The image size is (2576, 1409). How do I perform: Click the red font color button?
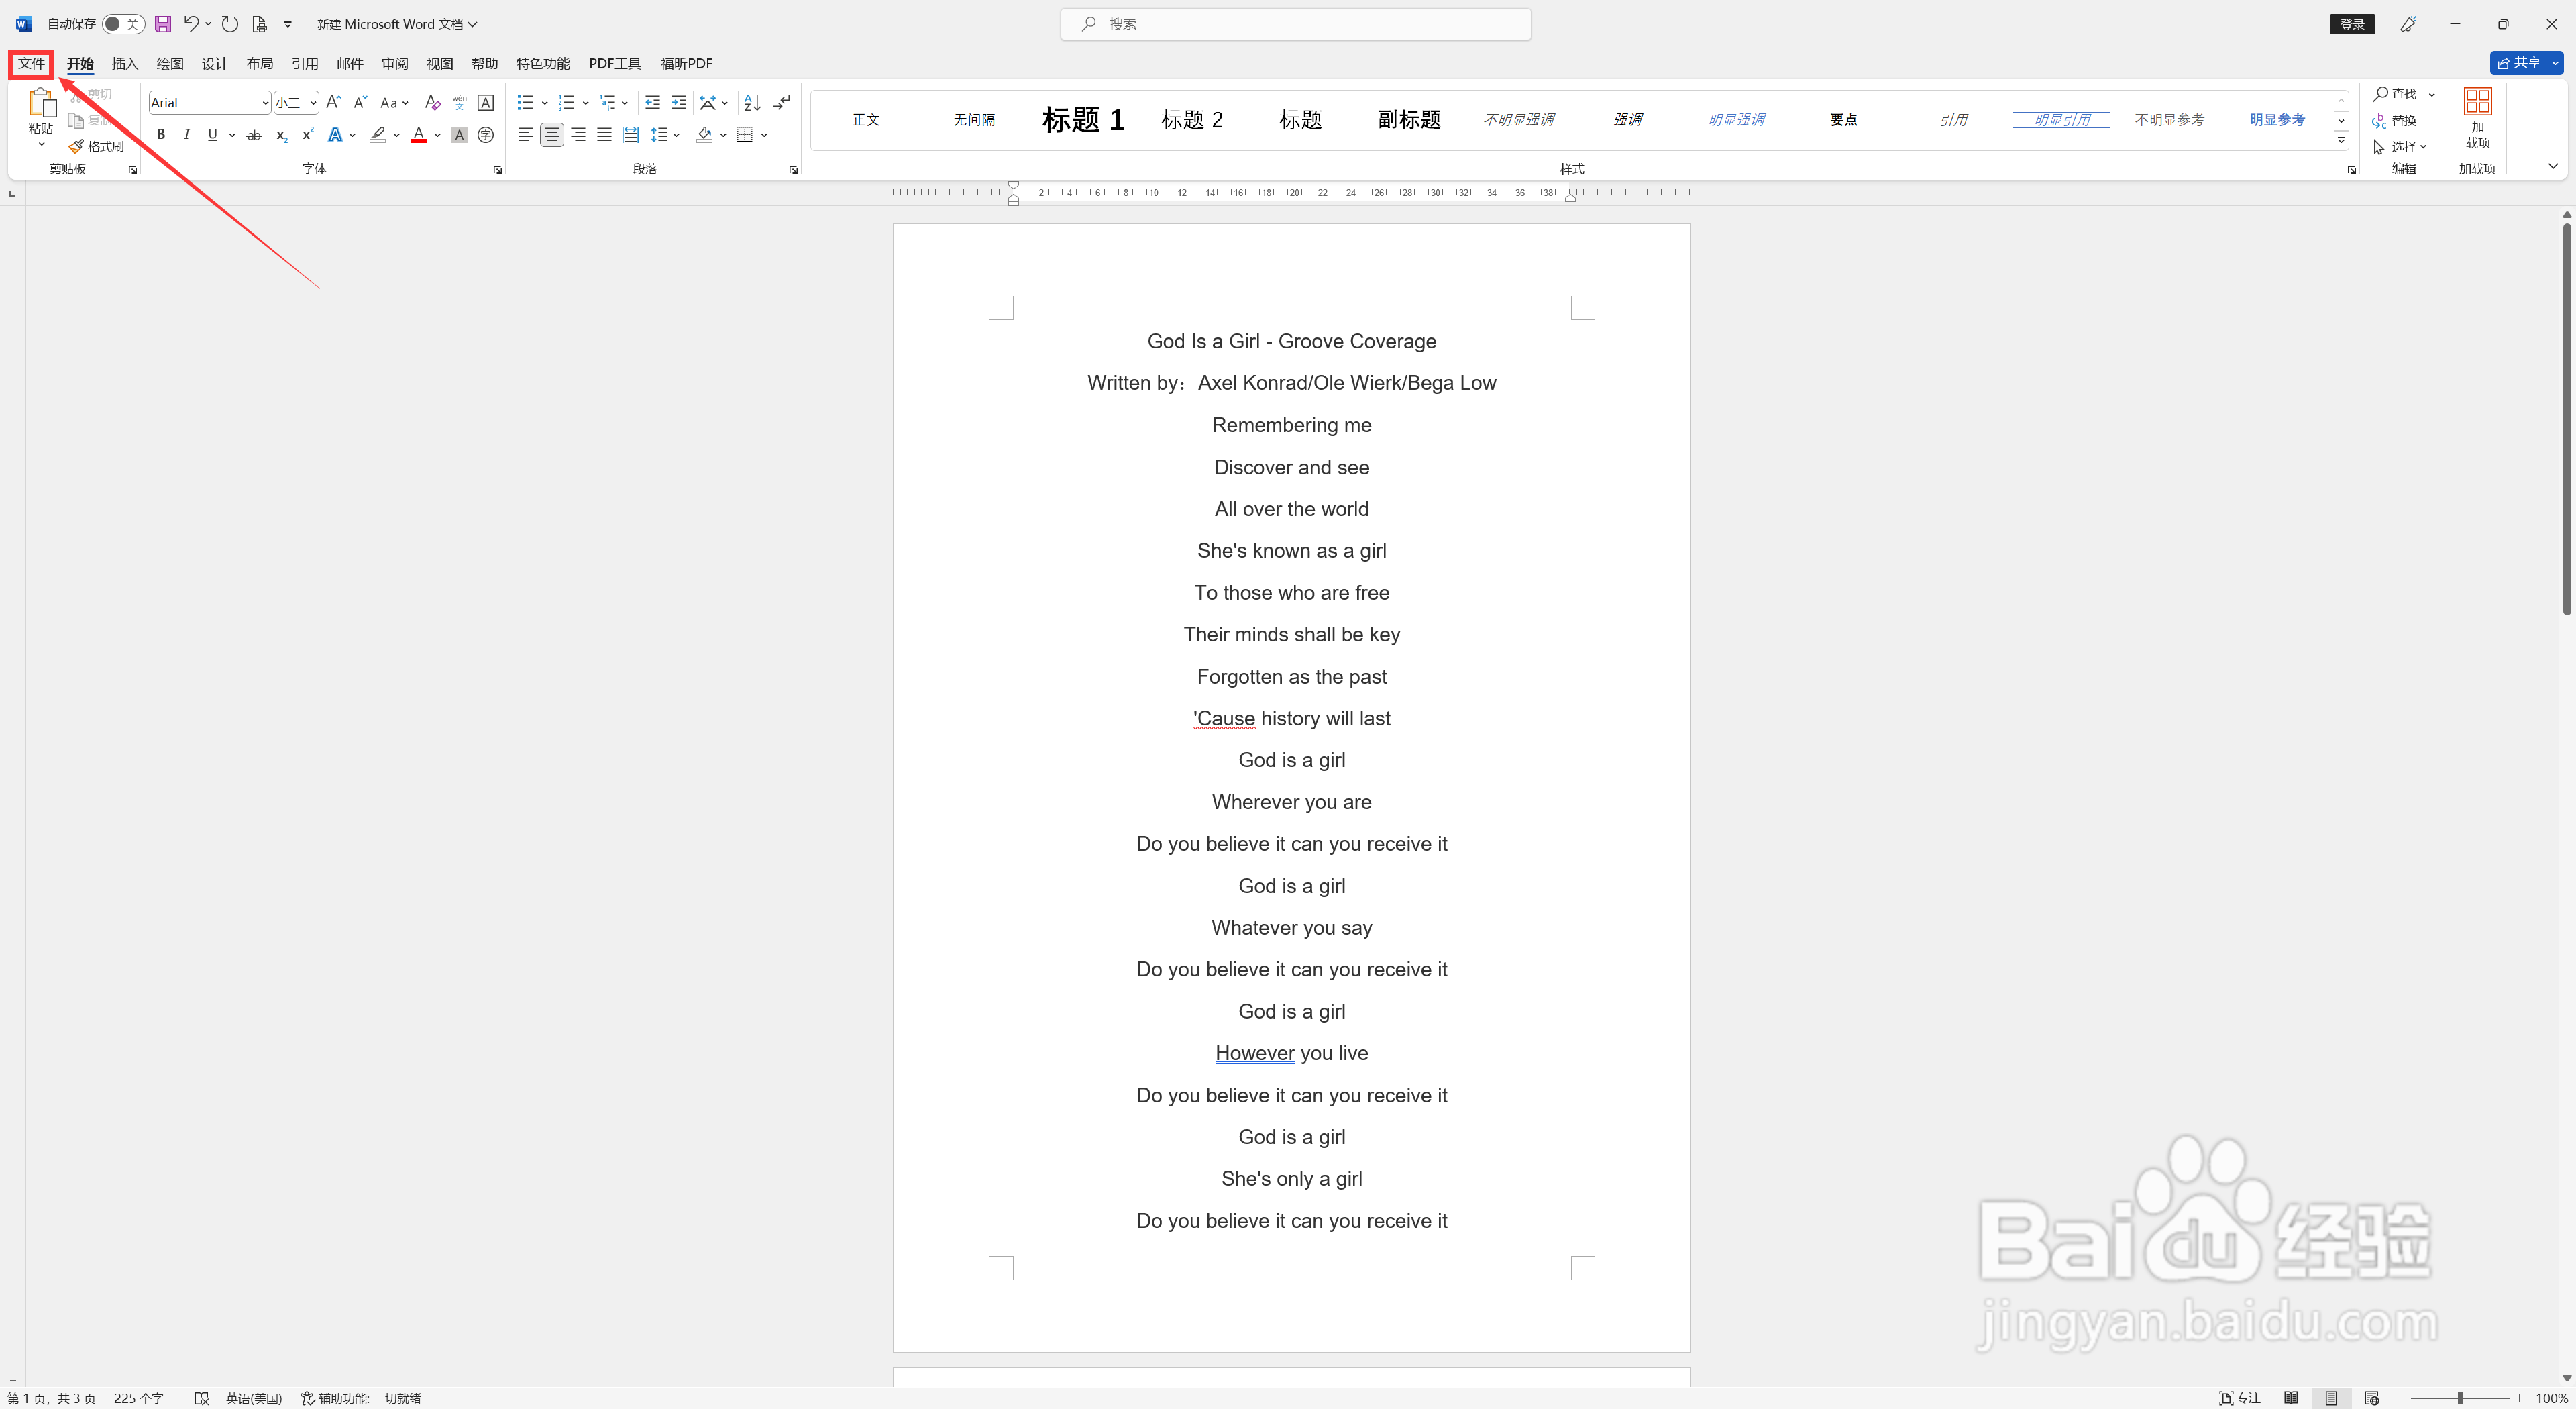pyautogui.click(x=419, y=135)
